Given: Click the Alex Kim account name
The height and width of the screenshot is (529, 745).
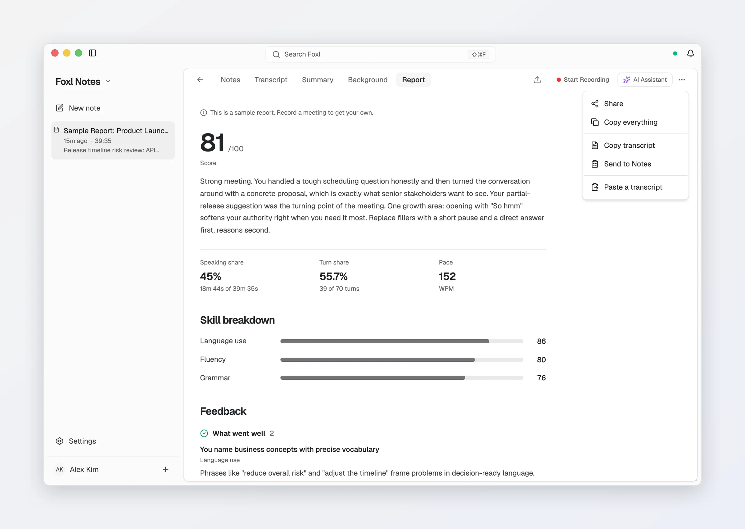Looking at the screenshot, I should click(84, 469).
